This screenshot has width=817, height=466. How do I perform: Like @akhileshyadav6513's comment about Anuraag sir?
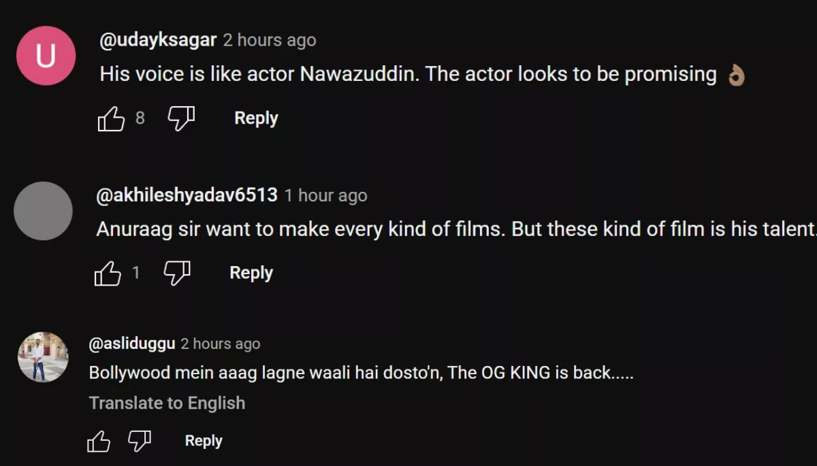point(107,273)
